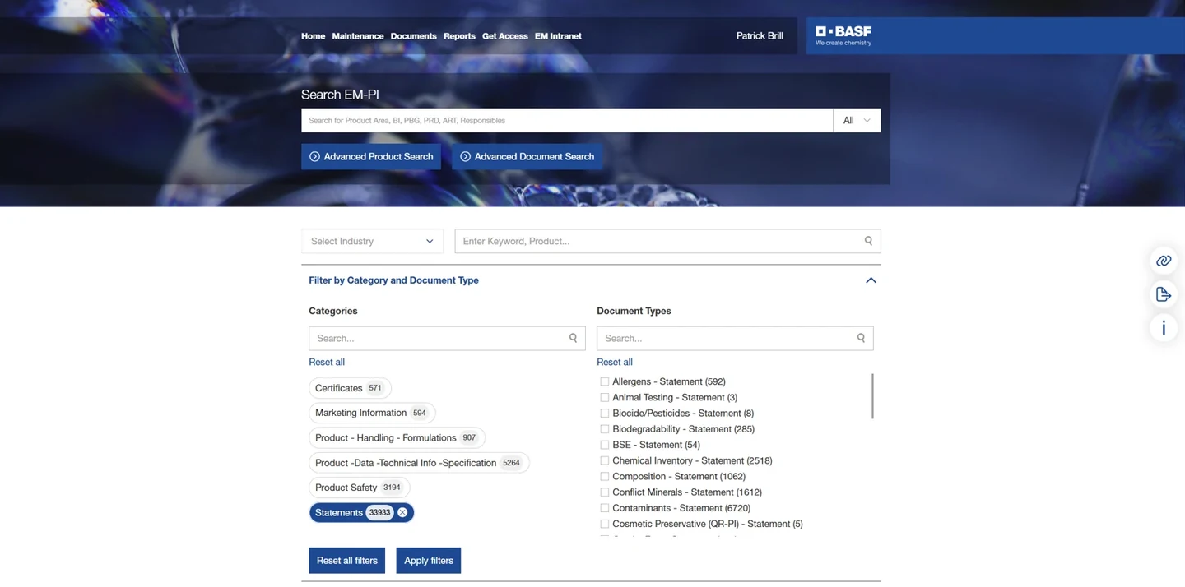Click the Advanced Product Search button

coord(371,156)
